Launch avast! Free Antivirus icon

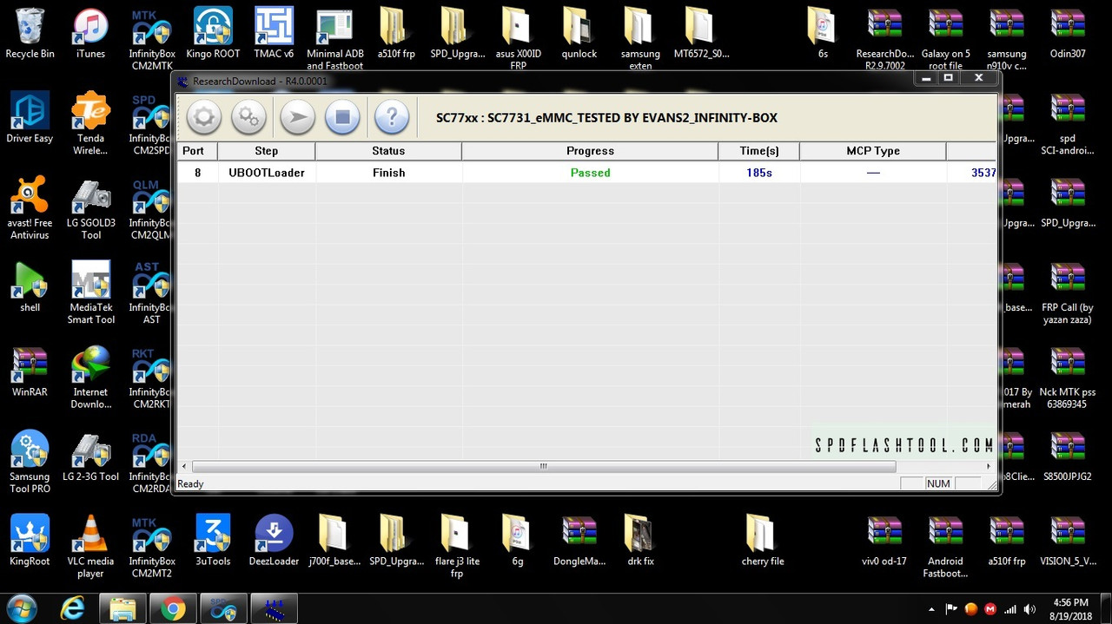pyautogui.click(x=30, y=207)
